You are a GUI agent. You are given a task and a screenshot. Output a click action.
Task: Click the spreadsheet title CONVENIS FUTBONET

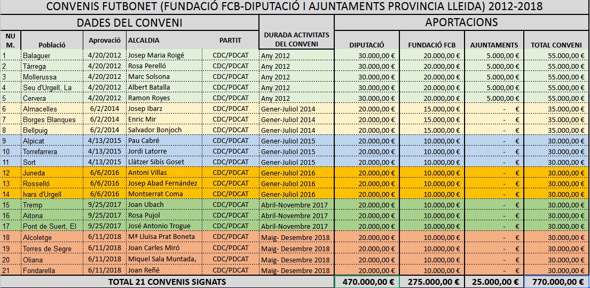[295, 7]
